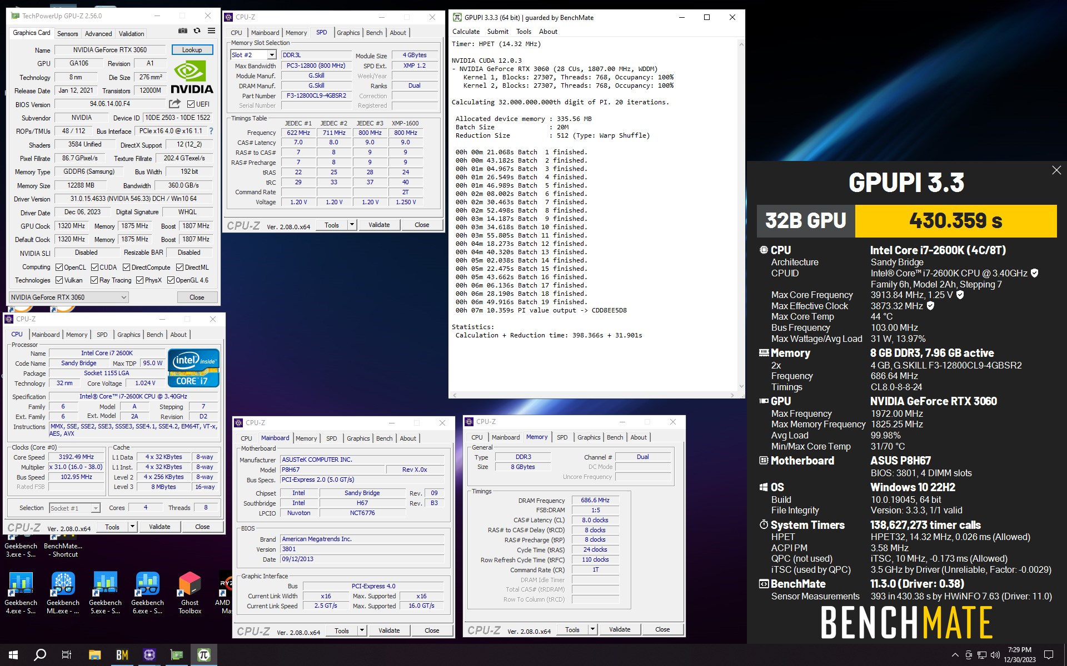Image resolution: width=1067 pixels, height=666 pixels.
Task: Open Tools menu in GPUPI
Action: pos(523,32)
